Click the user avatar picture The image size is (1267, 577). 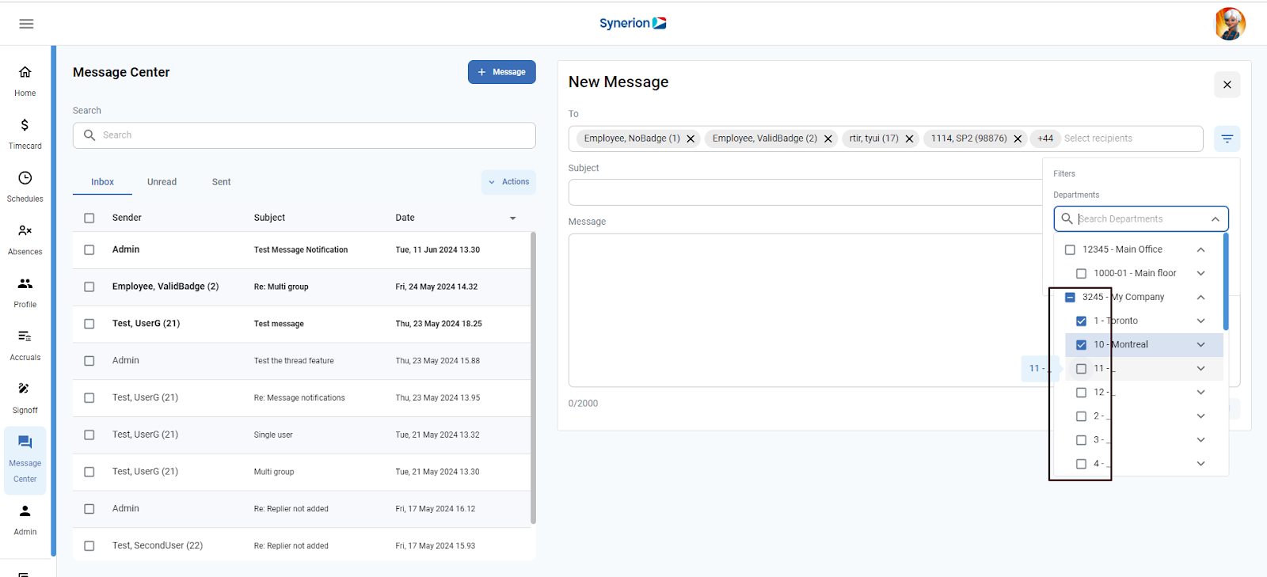click(1230, 24)
